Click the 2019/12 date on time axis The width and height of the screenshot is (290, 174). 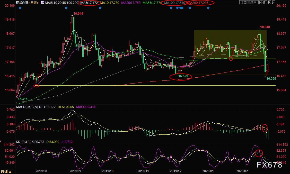pyautogui.click(x=176, y=171)
